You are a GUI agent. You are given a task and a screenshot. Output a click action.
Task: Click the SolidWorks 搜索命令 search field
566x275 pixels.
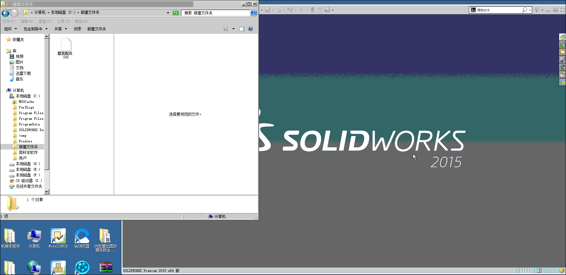[499, 10]
